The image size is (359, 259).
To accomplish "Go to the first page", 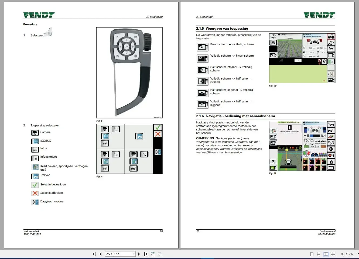I will [94, 254].
